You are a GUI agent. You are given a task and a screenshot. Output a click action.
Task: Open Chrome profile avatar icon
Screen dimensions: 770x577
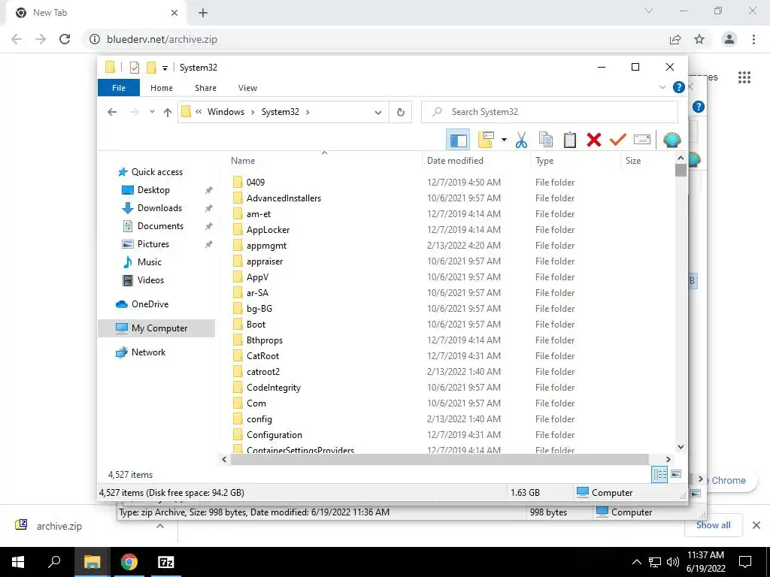tap(729, 39)
